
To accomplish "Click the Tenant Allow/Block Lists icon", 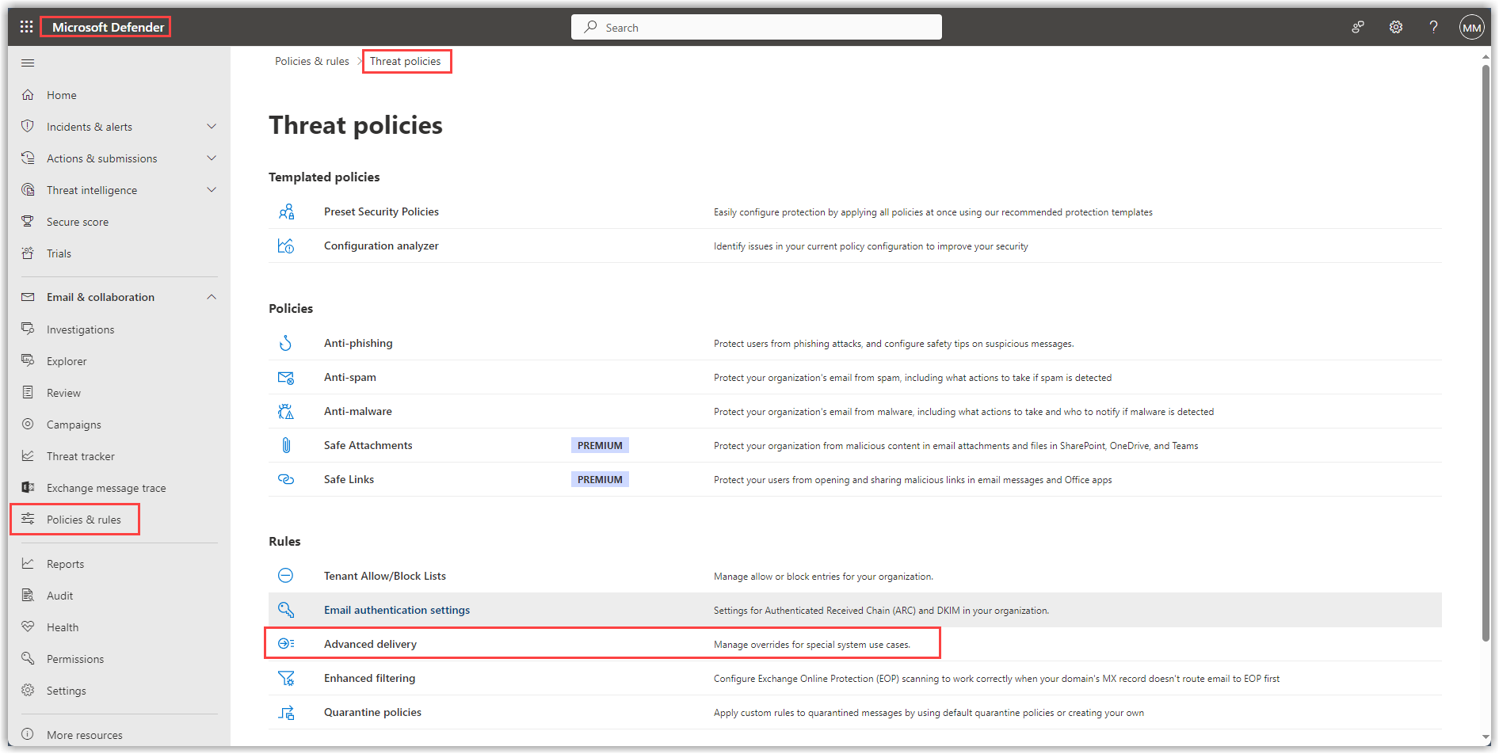I will pos(286,576).
